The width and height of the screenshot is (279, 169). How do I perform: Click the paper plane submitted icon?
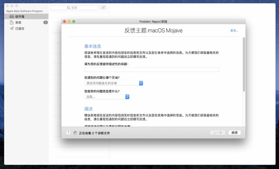pos(12,28)
